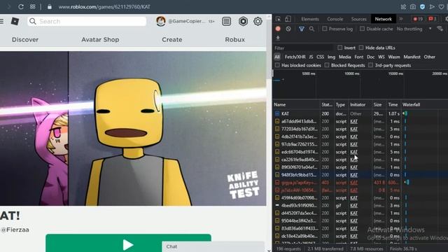The height and width of the screenshot is (252, 448).
Task: Select the Network tab
Action: (x=384, y=19)
